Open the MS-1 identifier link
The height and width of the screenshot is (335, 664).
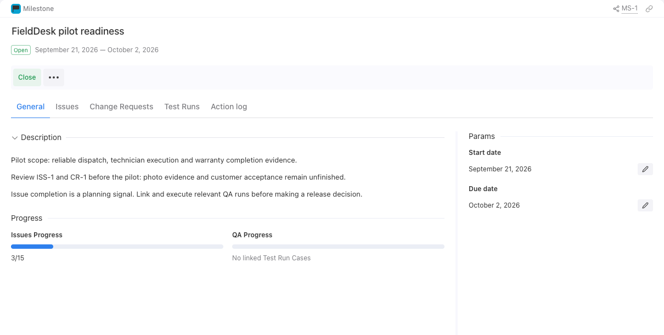[x=629, y=9]
